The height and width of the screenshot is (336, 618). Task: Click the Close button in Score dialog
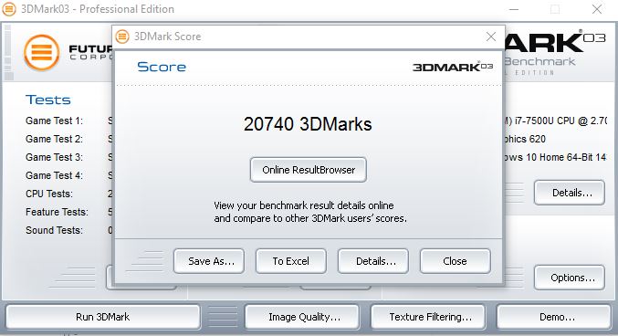point(456,261)
